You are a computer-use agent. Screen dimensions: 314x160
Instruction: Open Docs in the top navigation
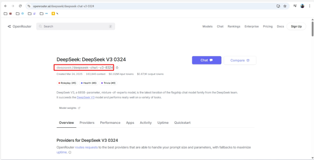[280, 27]
